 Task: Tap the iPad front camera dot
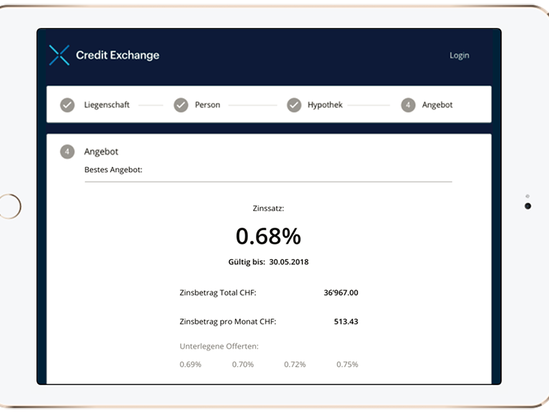[x=528, y=206]
